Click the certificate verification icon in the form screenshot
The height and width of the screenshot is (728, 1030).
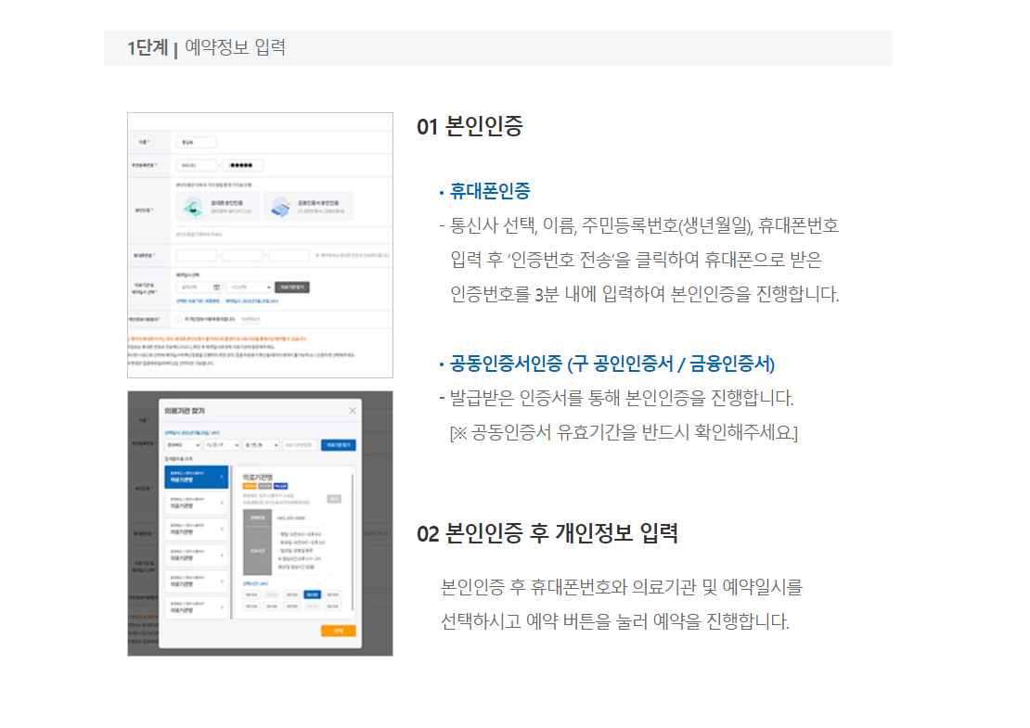[x=280, y=208]
